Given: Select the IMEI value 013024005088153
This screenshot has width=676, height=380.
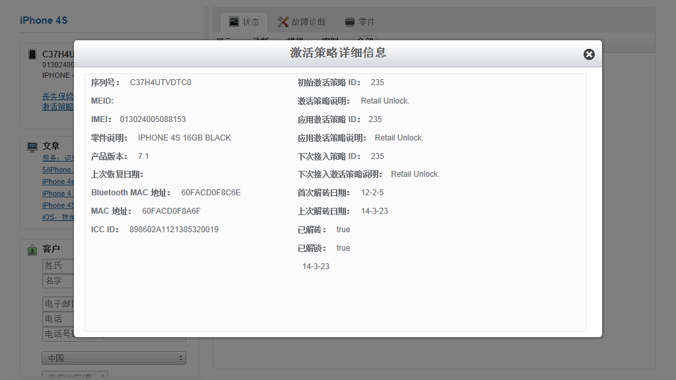Looking at the screenshot, I should click(x=152, y=119).
